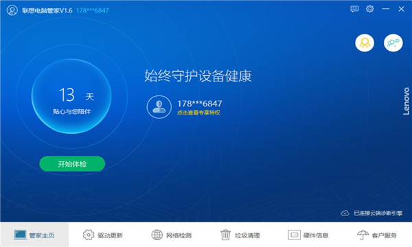412x247 pixels.
Task: Open the 客户服务 tab
Action: (377, 235)
